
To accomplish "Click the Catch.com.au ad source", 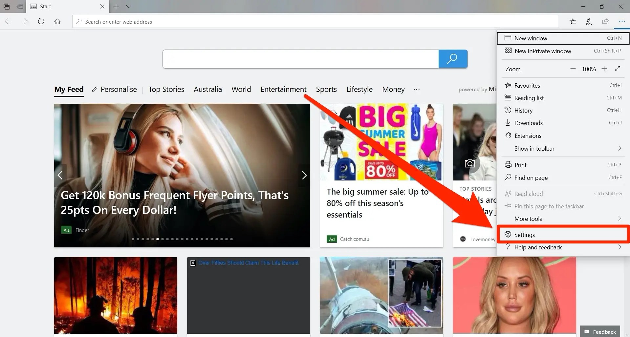I will coord(355,239).
